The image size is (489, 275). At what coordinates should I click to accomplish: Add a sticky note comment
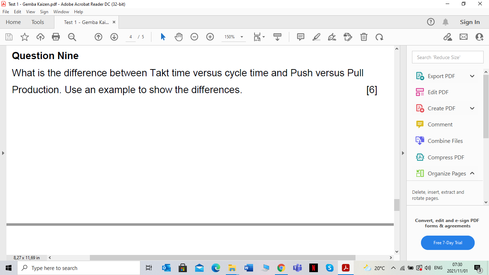coord(300,37)
